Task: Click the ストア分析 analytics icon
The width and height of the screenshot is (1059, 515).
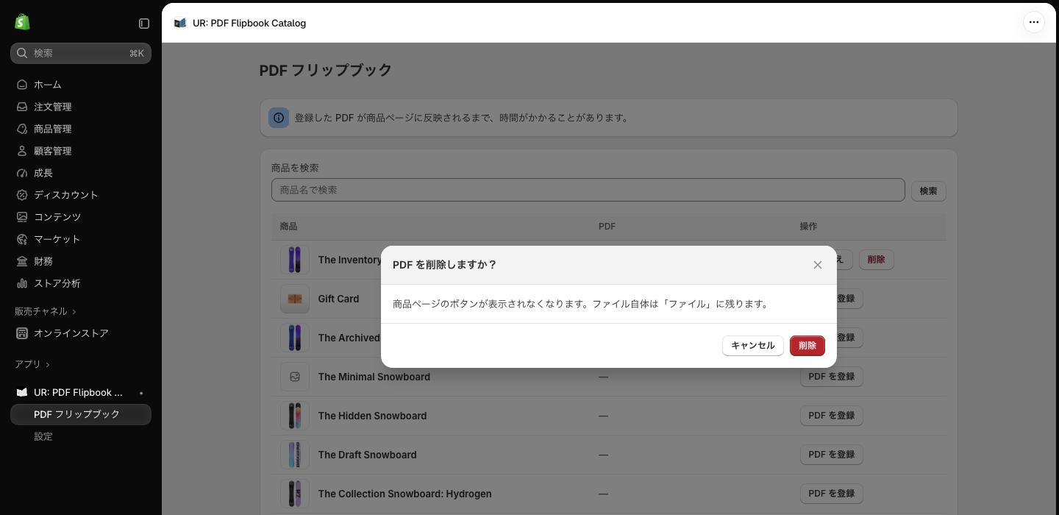Action: click(x=22, y=283)
